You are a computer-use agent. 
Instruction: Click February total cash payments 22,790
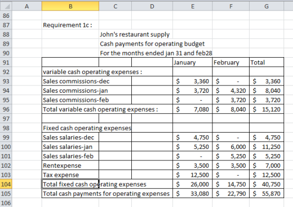[231, 193]
